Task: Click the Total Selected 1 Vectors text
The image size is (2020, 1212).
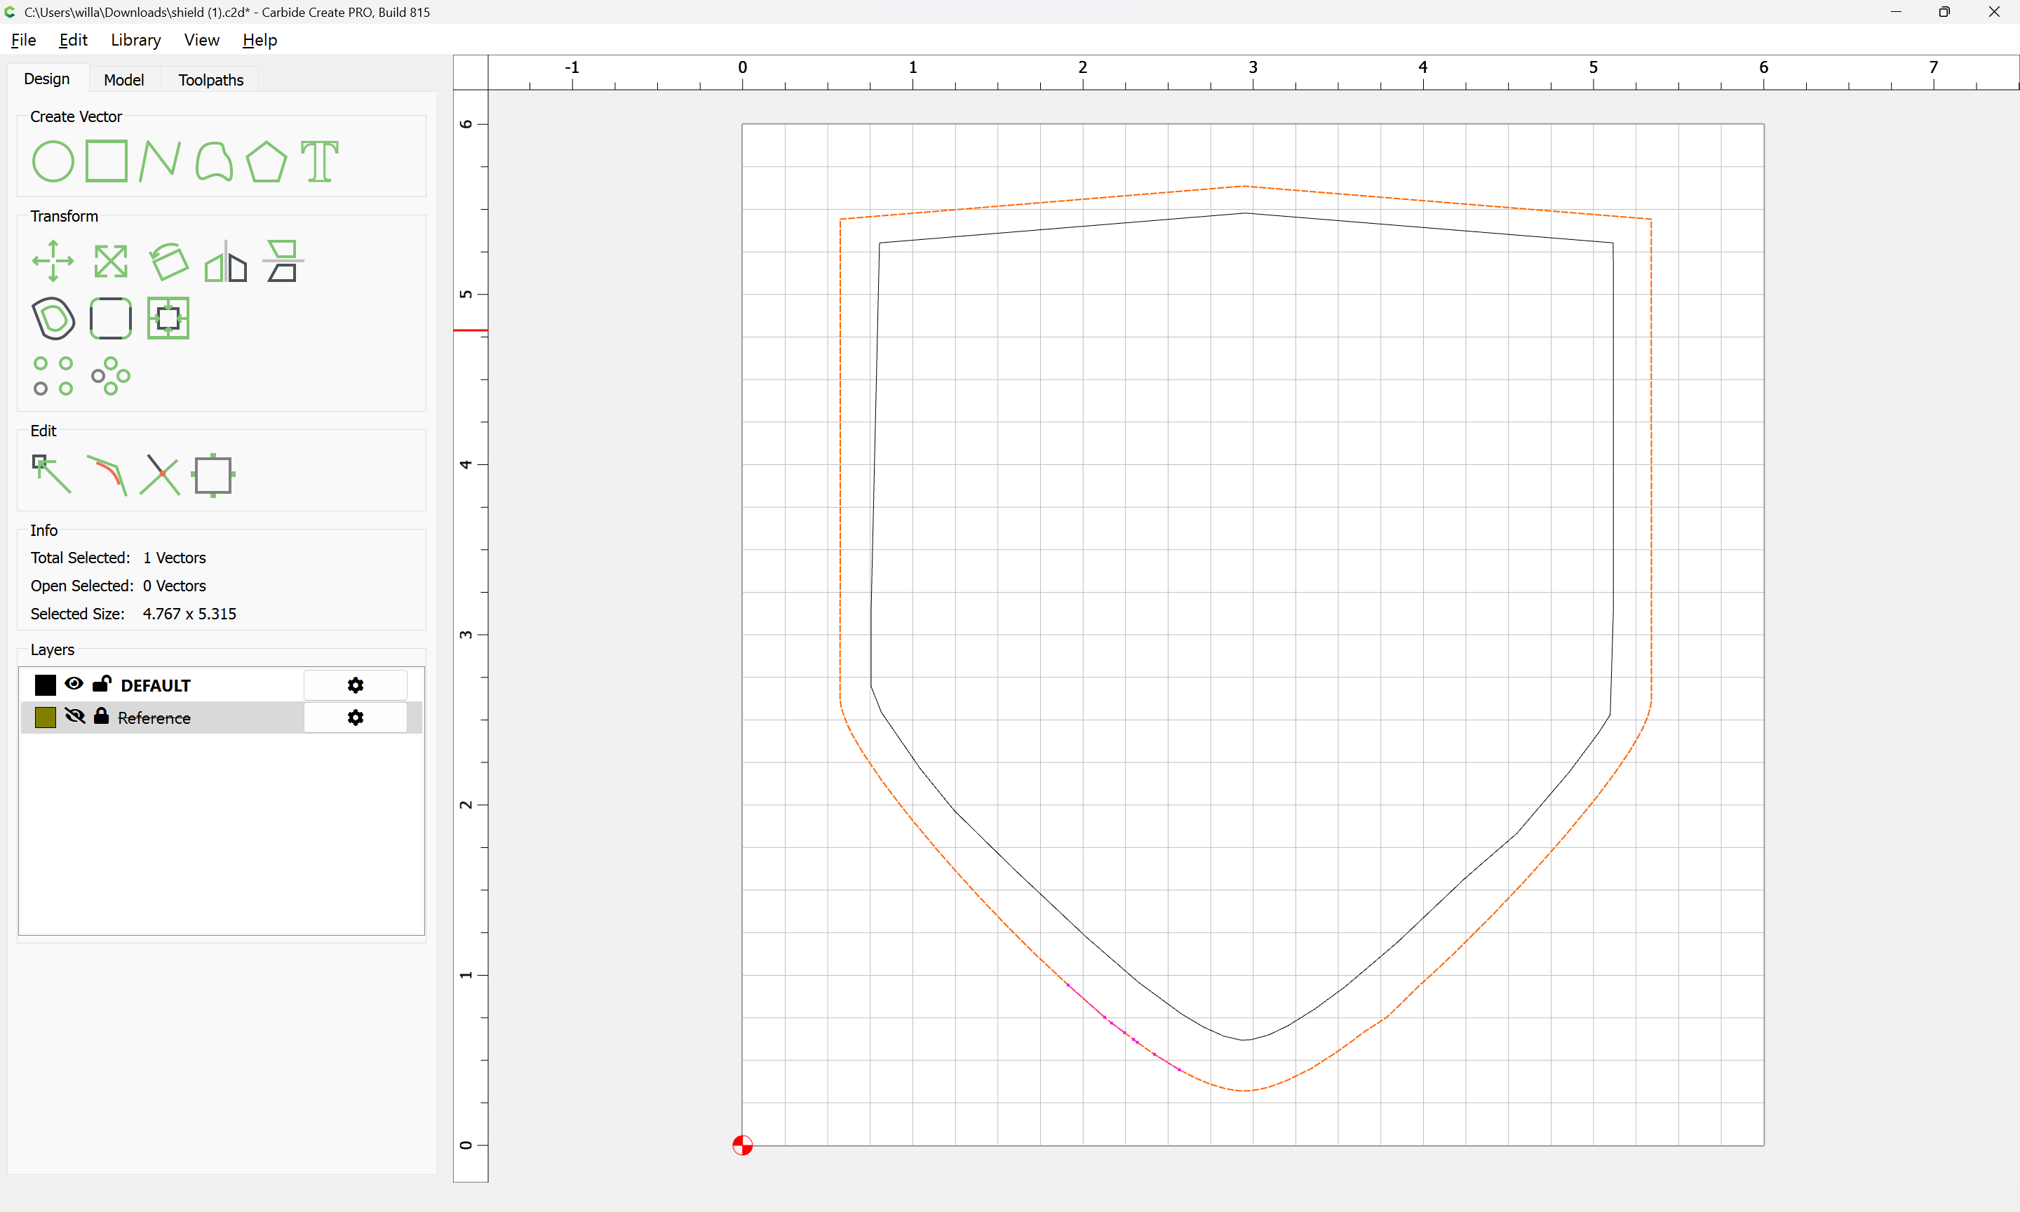Action: click(x=119, y=558)
